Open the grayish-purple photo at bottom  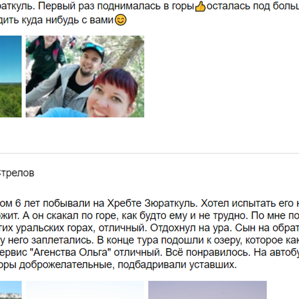(207, 290)
